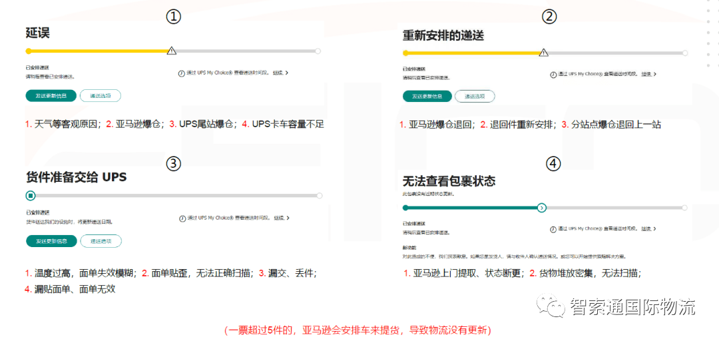
Task: Click 发送更新信息 under 货件准备交给 UPS
Action: (51, 241)
